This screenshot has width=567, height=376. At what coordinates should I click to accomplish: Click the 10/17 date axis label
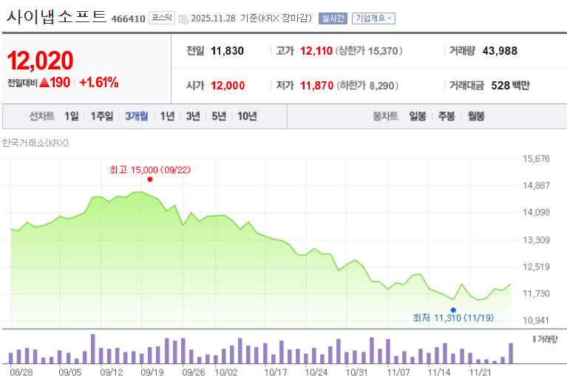click(x=276, y=372)
